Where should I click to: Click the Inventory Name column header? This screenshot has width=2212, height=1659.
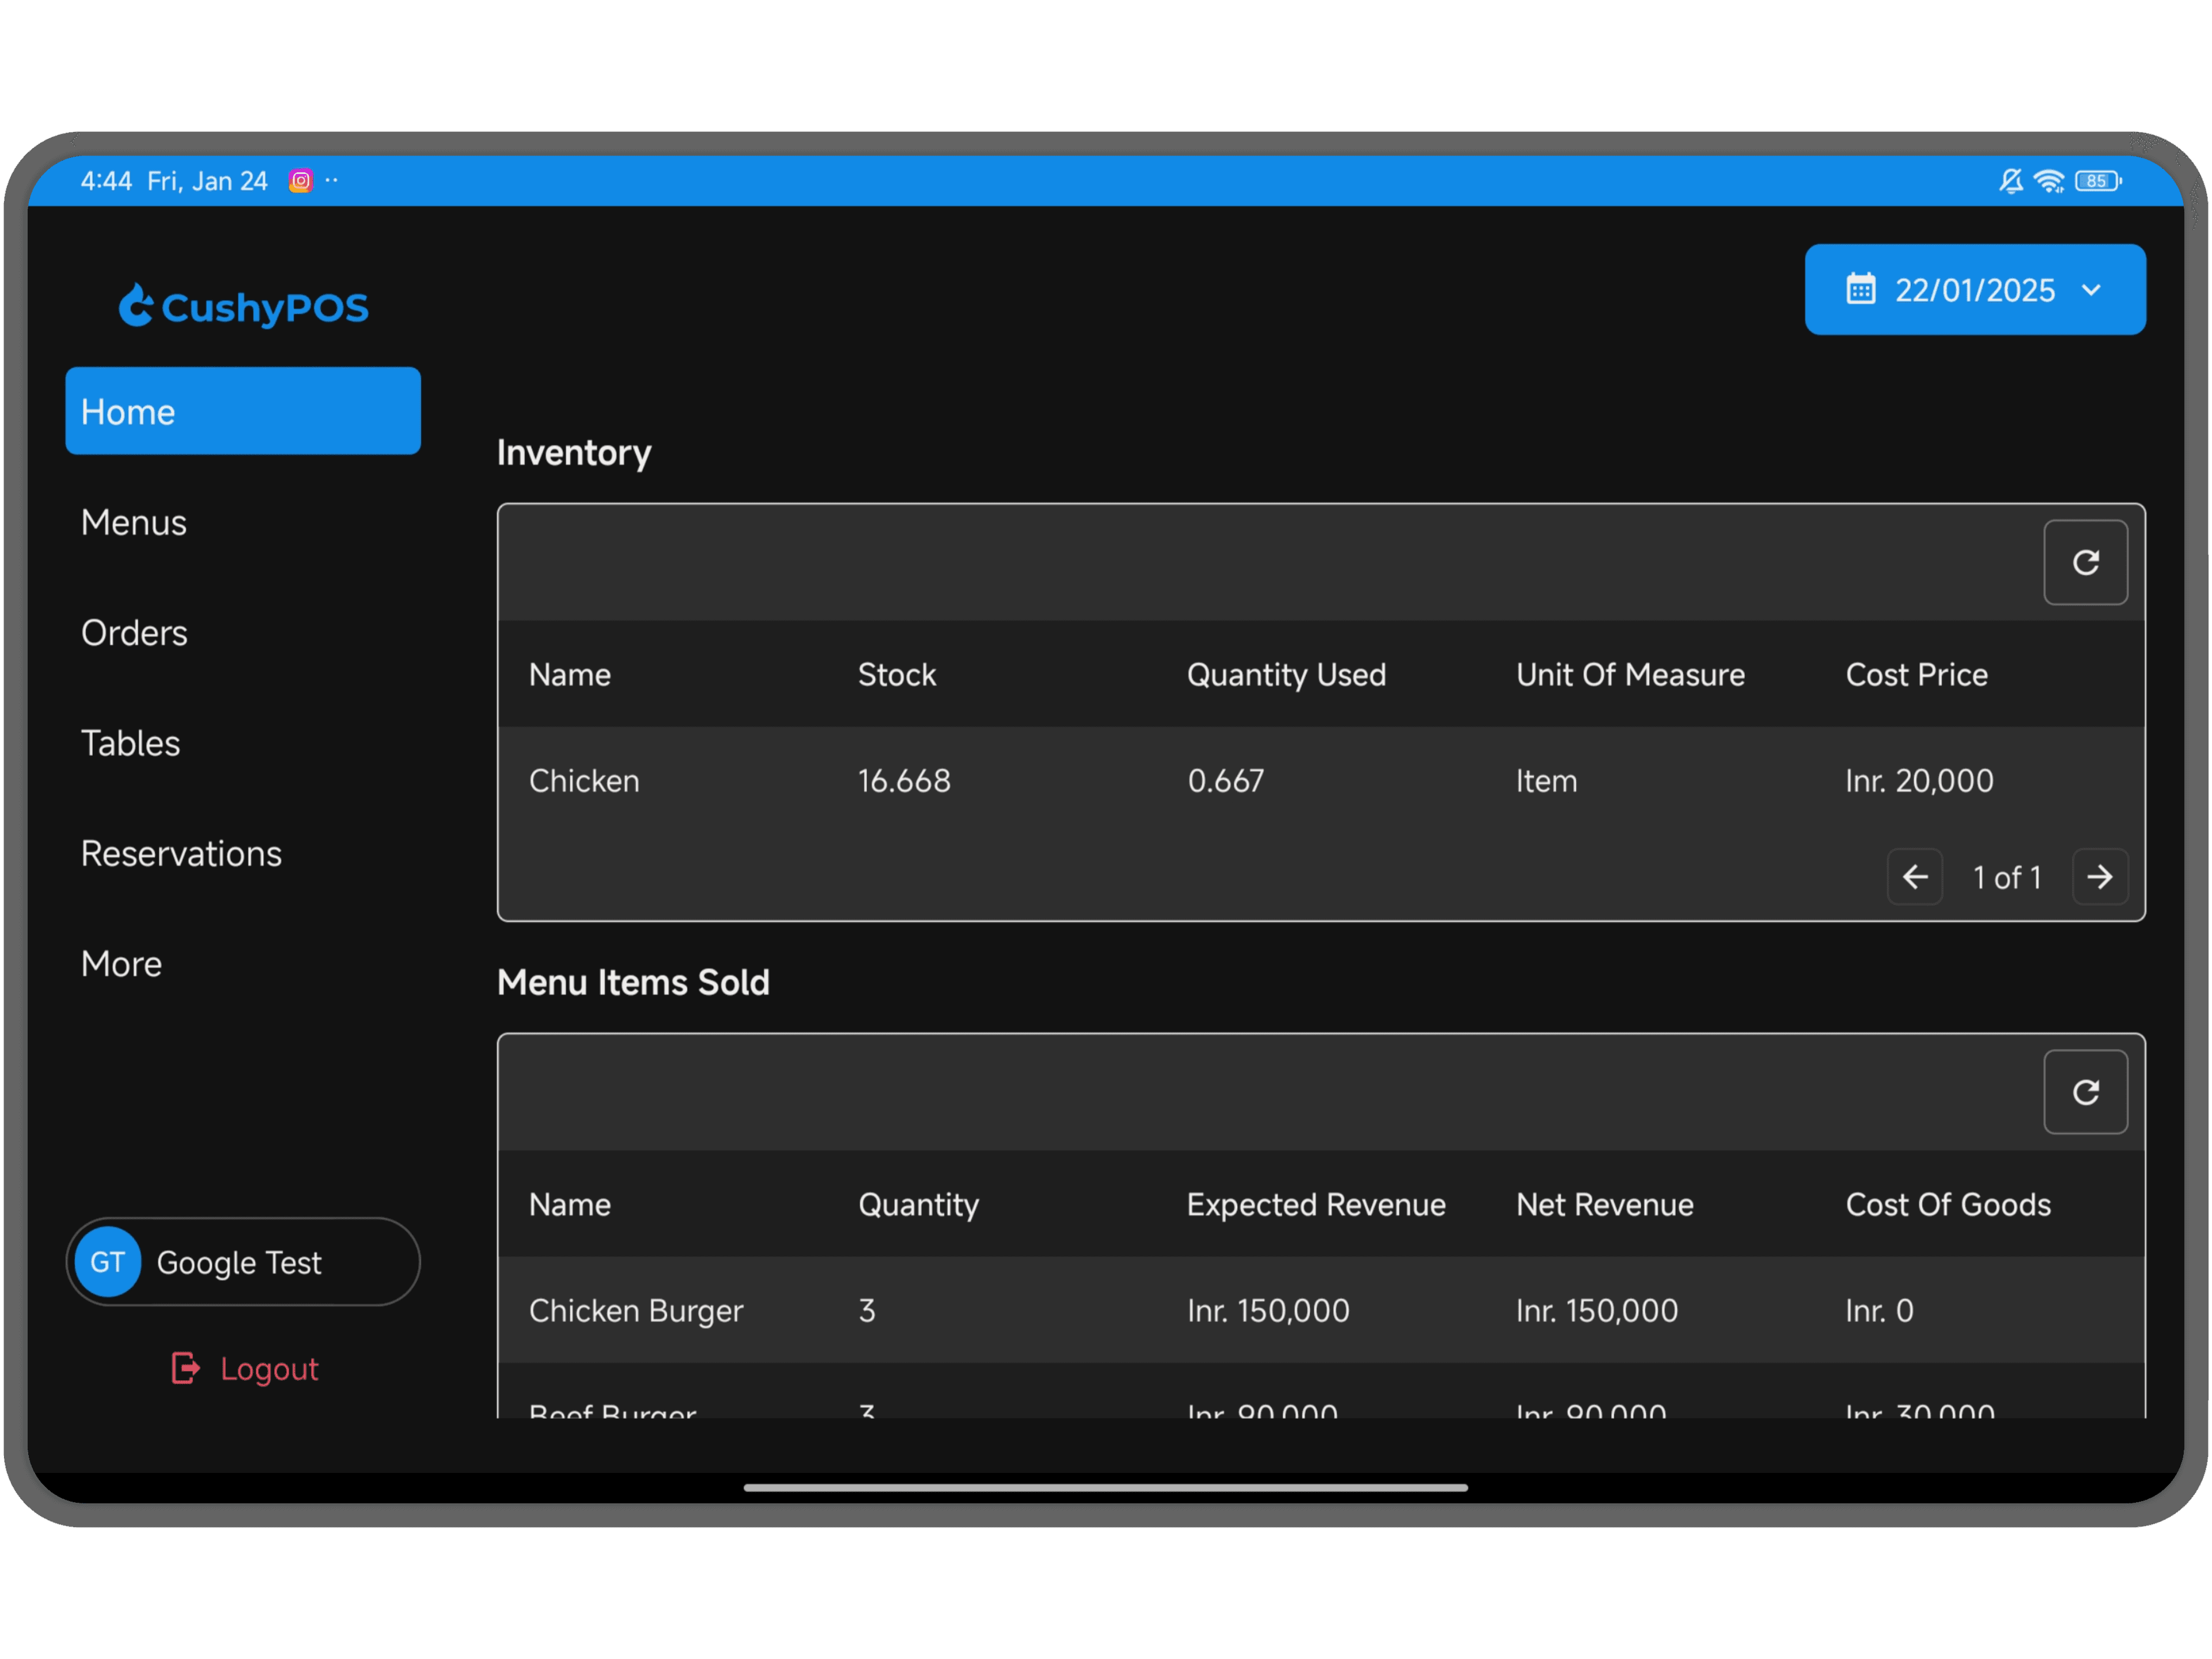pyautogui.click(x=570, y=675)
